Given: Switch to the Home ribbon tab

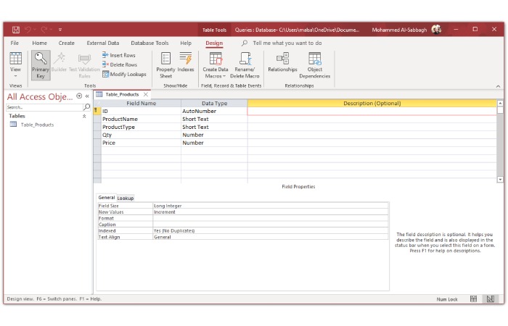Looking at the screenshot, I should coord(39,43).
